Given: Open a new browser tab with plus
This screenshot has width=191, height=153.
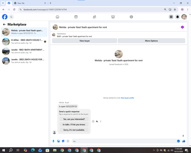Looking at the screenshot, I should point(50,3).
